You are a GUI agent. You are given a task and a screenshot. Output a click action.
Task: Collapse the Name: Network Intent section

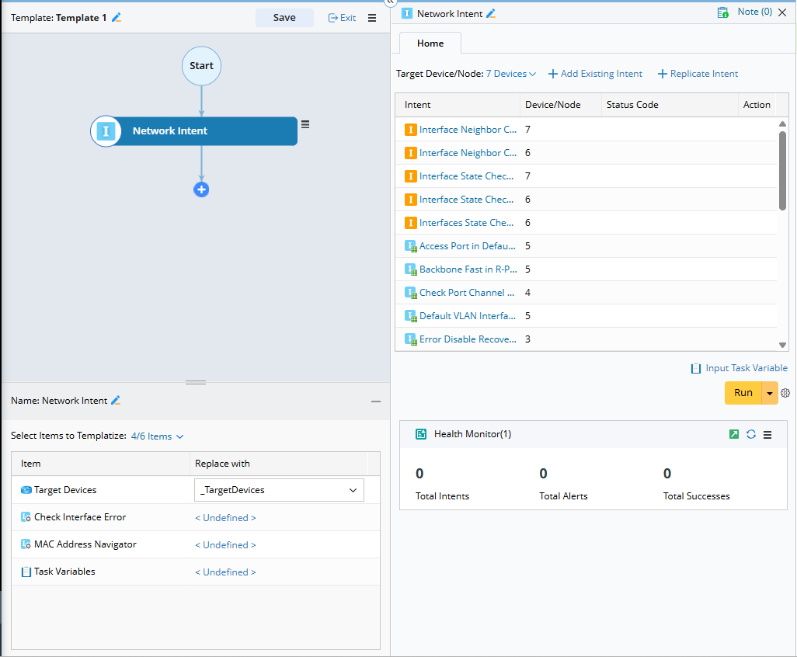coord(376,401)
